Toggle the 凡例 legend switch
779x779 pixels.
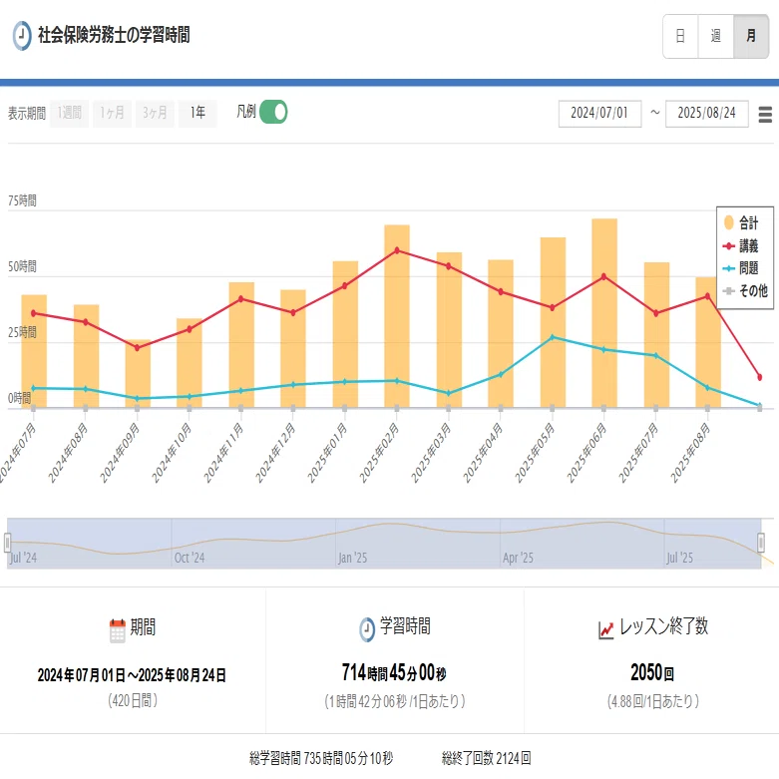pyautogui.click(x=273, y=112)
